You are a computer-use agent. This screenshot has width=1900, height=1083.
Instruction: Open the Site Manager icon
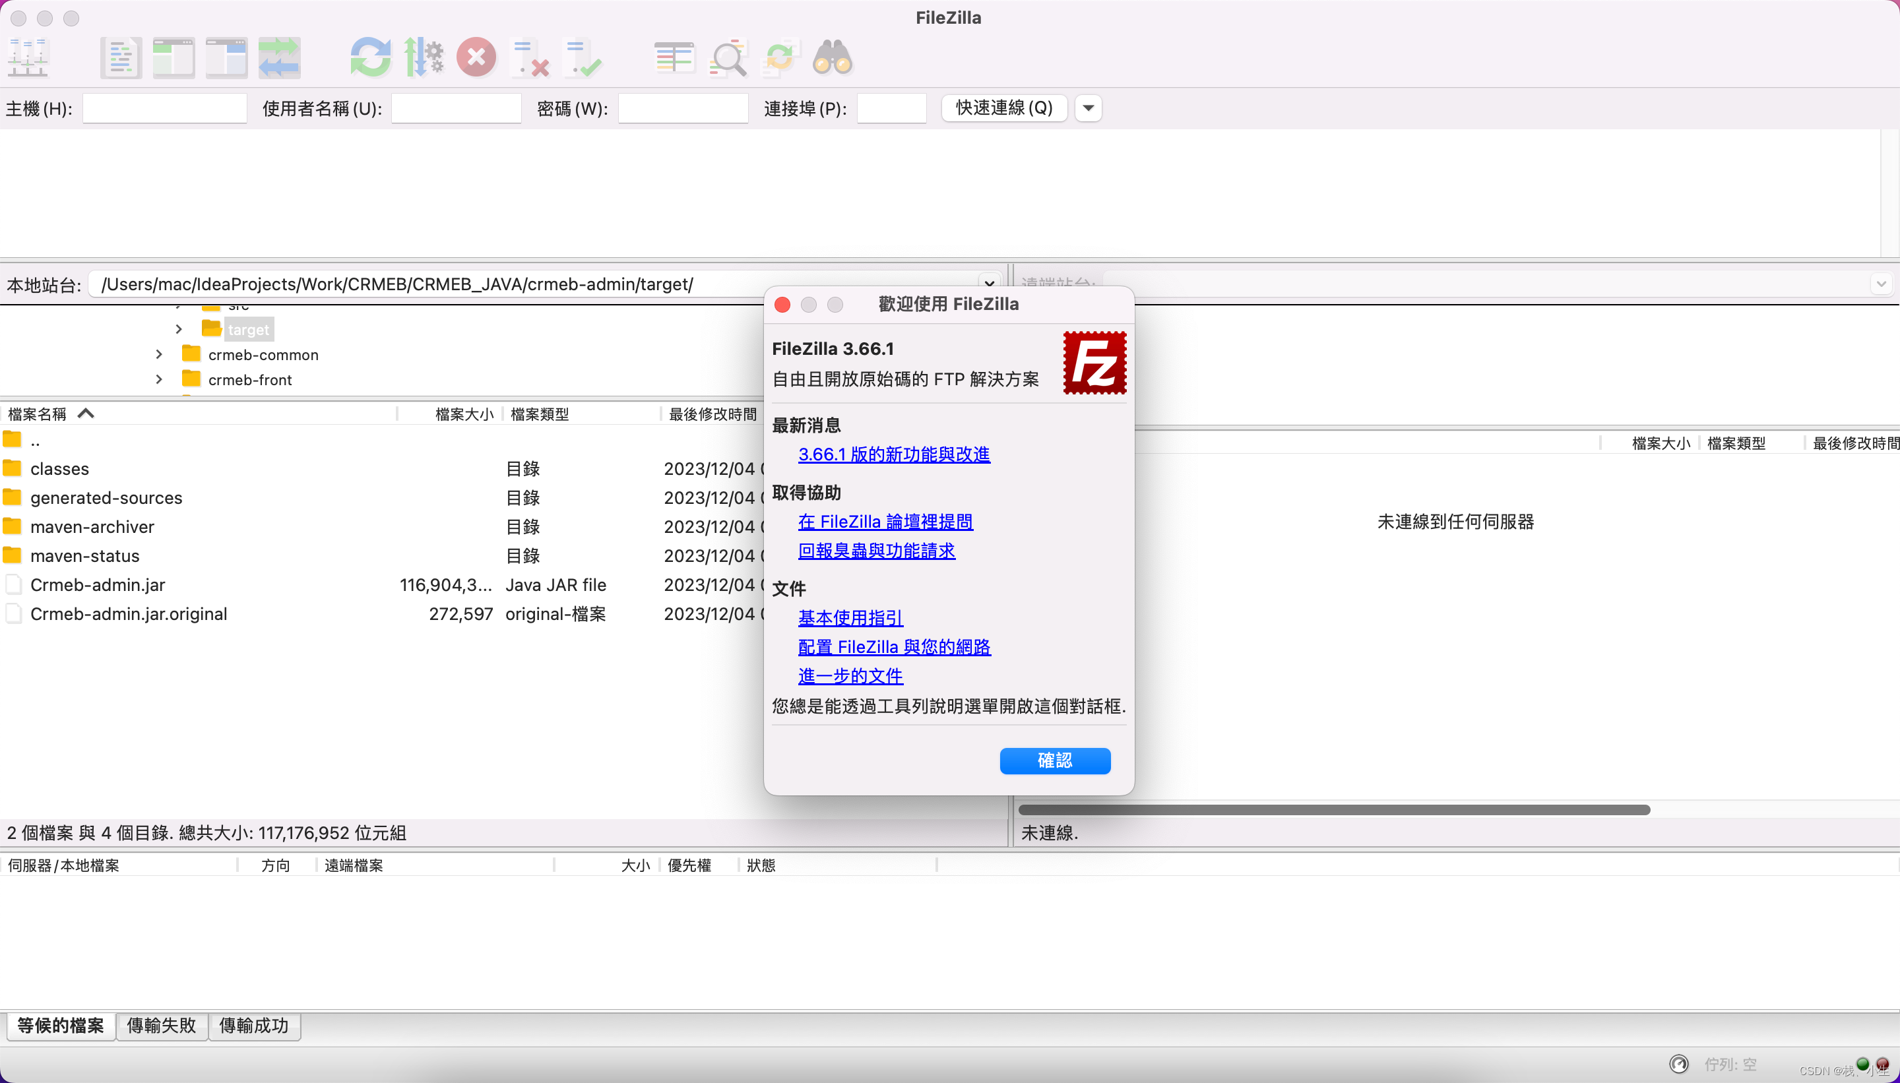28,58
